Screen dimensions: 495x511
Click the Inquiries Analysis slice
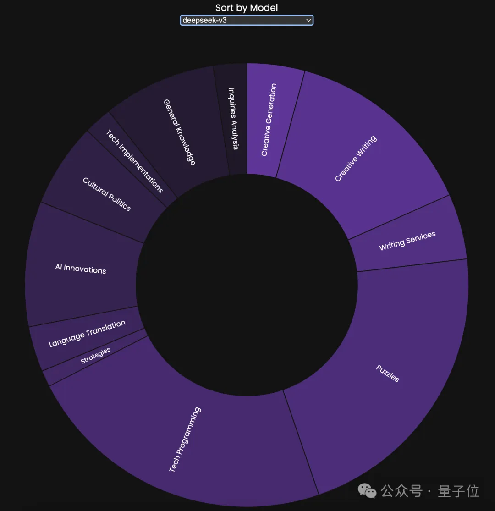(233, 119)
